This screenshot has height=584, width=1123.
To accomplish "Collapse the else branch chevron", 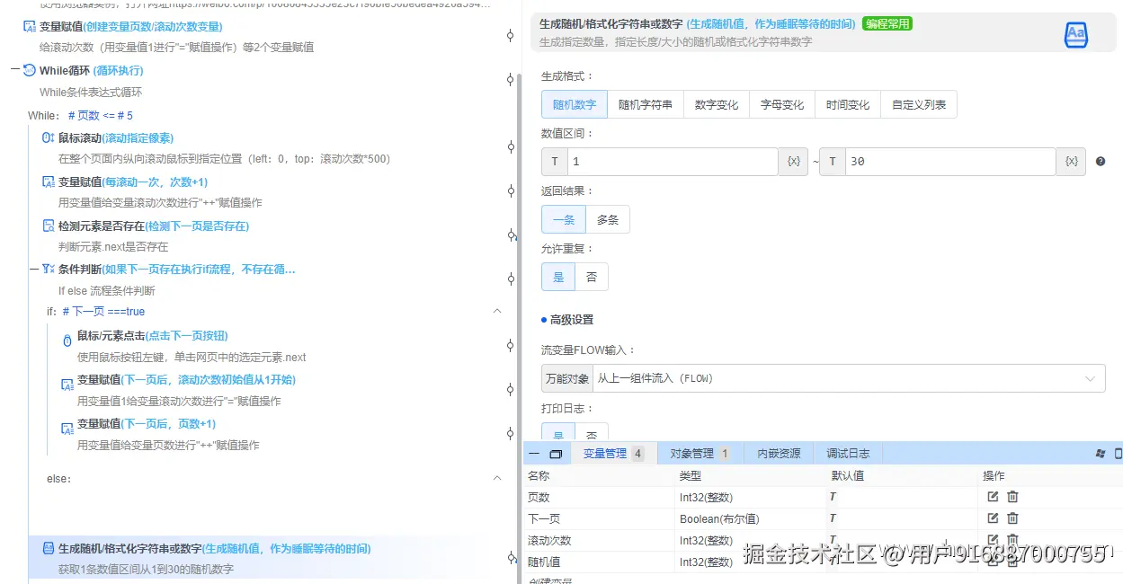I will [x=497, y=478].
